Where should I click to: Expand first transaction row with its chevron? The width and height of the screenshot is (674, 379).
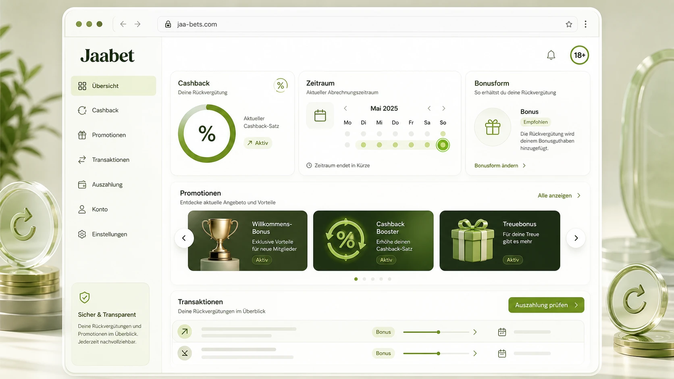(475, 332)
